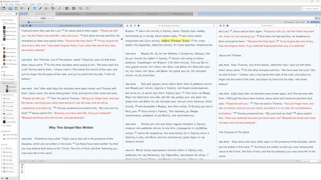Open the New Tab toolbar icon
This screenshot has height=180, width=321.
click(x=4, y=8)
